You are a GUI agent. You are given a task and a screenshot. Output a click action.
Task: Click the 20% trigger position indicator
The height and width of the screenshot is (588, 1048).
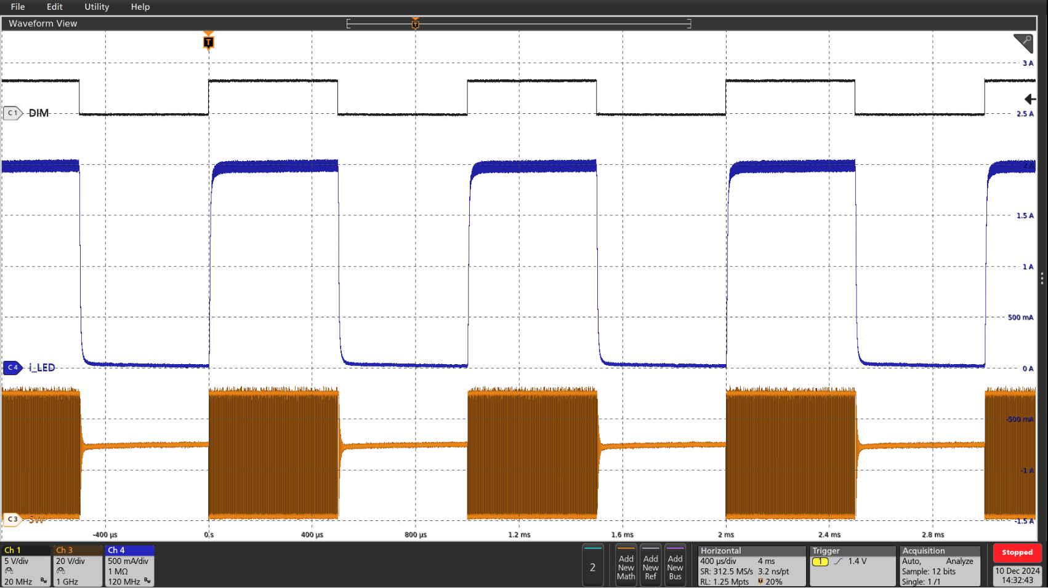770,582
